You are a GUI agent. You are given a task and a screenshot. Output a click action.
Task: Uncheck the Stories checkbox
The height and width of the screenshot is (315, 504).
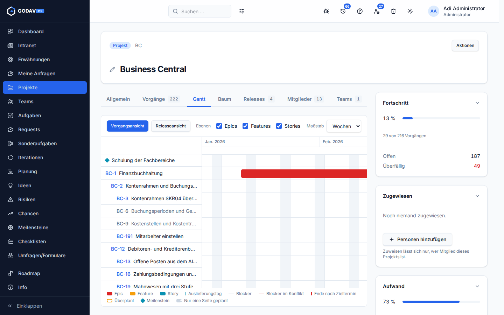279,126
